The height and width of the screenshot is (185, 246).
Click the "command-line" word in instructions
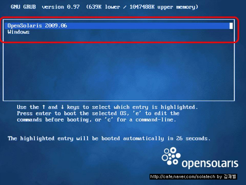154,120
